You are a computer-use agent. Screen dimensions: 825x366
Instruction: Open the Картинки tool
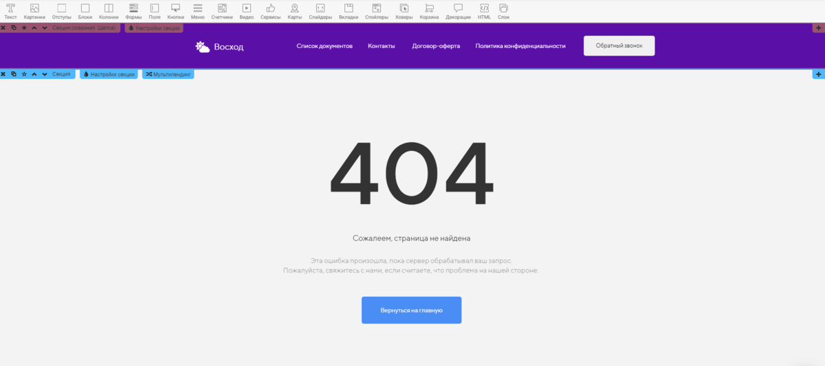pos(34,11)
